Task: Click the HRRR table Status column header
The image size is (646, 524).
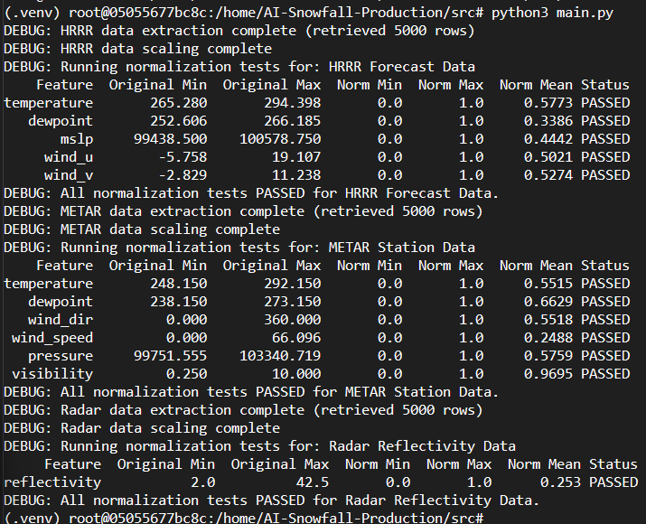Action: pyautogui.click(x=605, y=85)
